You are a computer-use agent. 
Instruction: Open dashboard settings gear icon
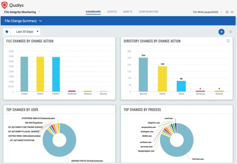pyautogui.click(x=230, y=32)
